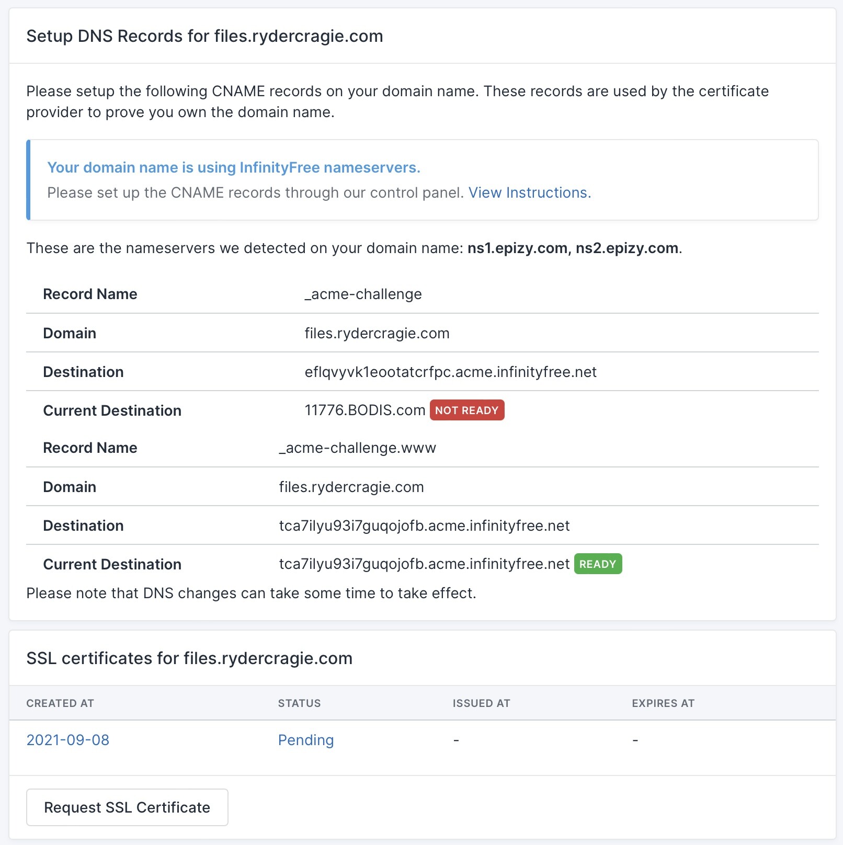Click the _acme-challenge.www record name
Screen dimensions: 843x845
point(357,448)
